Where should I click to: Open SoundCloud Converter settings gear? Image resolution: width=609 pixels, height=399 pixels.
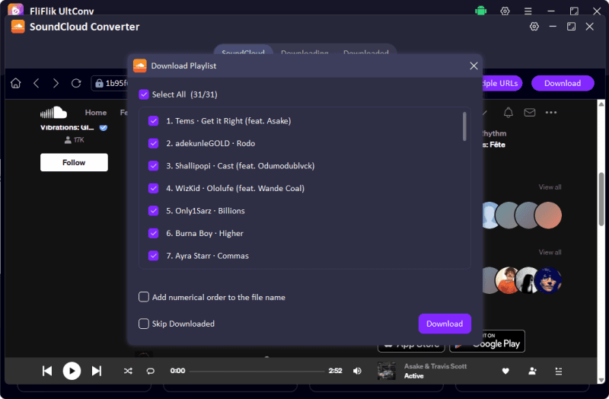click(x=534, y=27)
